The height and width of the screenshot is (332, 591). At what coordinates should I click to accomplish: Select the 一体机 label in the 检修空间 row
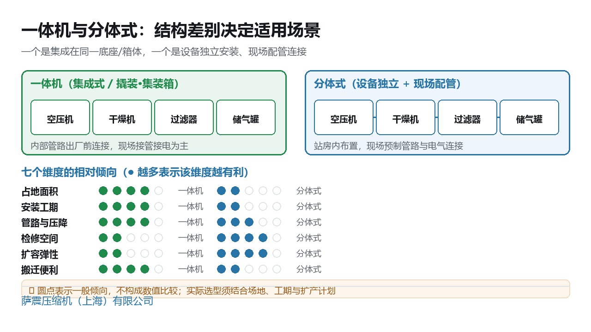pyautogui.click(x=191, y=238)
